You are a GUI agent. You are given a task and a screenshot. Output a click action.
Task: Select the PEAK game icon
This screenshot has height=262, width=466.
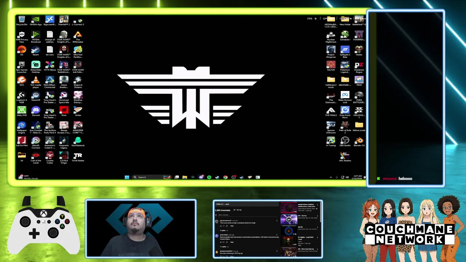click(x=359, y=81)
